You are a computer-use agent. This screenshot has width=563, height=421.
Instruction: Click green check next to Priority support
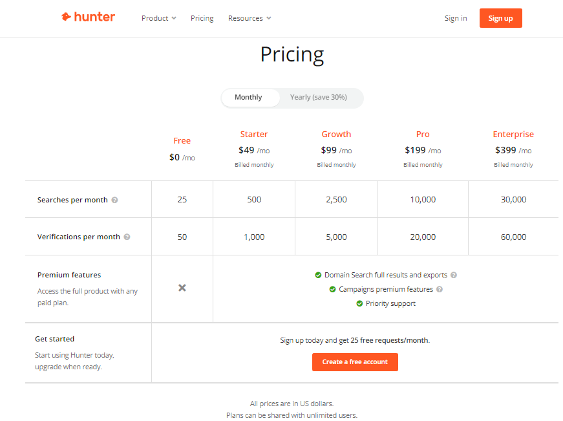click(359, 304)
